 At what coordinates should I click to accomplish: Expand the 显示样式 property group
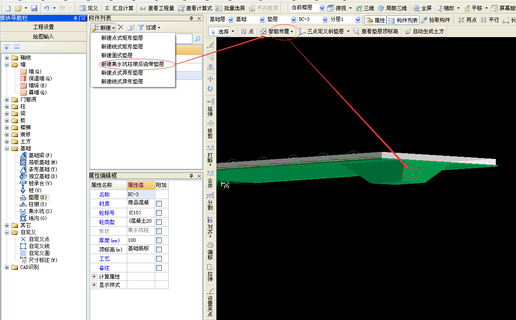[x=94, y=285]
